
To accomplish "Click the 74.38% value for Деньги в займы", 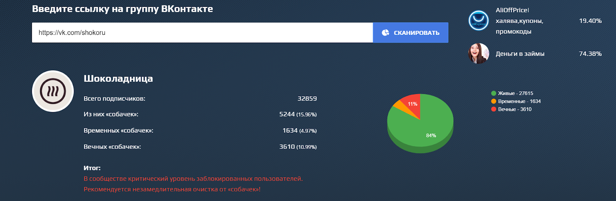I will pos(590,54).
